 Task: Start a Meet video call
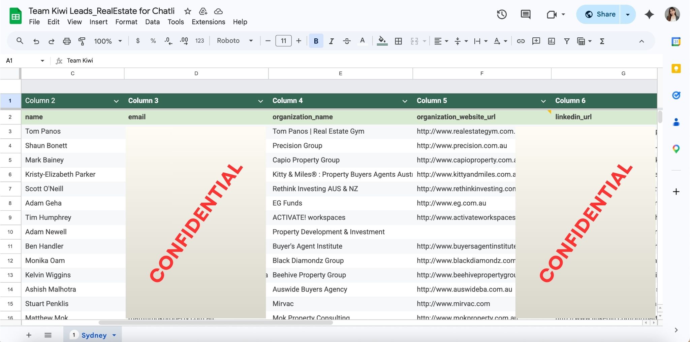pyautogui.click(x=552, y=14)
